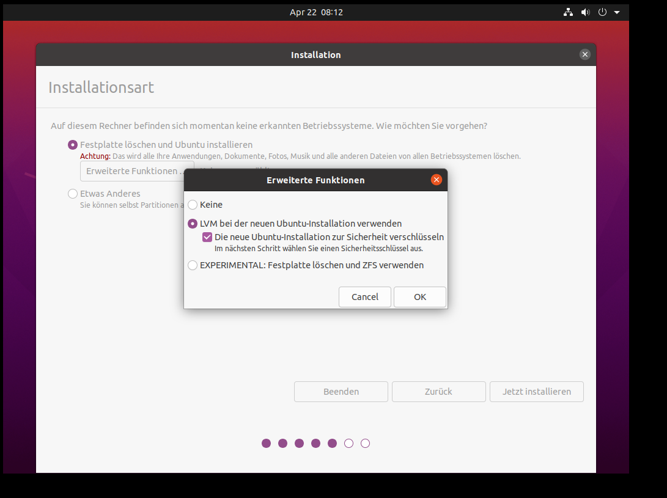Open the clock showing Apr 22 08:12

coord(316,12)
